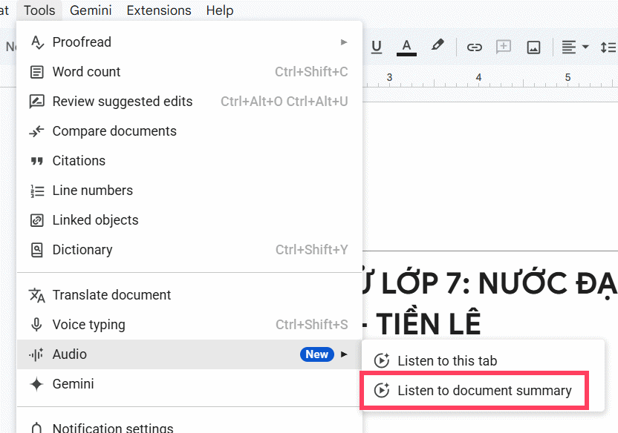The image size is (618, 433).
Task: Expand the Proofread submenu
Action: [189, 42]
